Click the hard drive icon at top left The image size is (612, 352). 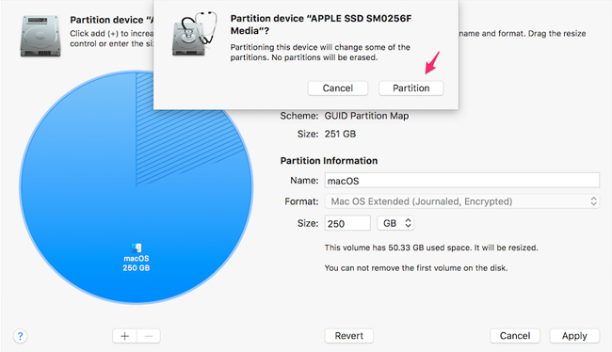click(x=40, y=36)
